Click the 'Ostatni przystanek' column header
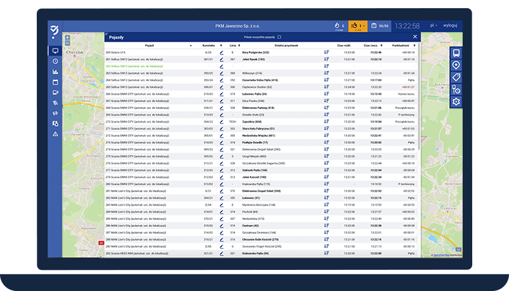 286,46
